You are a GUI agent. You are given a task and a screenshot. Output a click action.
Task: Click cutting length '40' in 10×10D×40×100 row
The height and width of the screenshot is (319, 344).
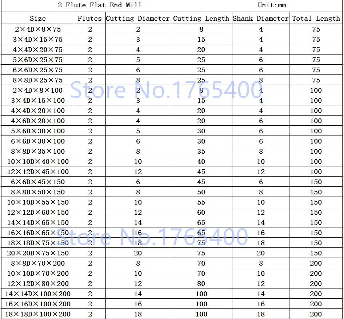[201, 162]
